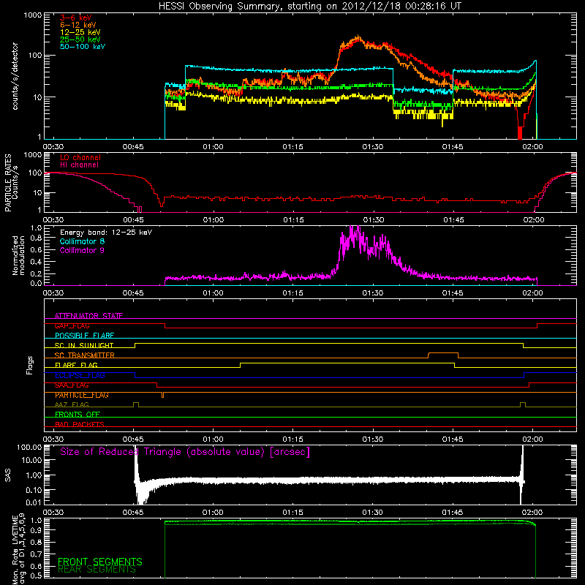
Task: Click the Energy band: 12-25 keV text
Action: 106,233
